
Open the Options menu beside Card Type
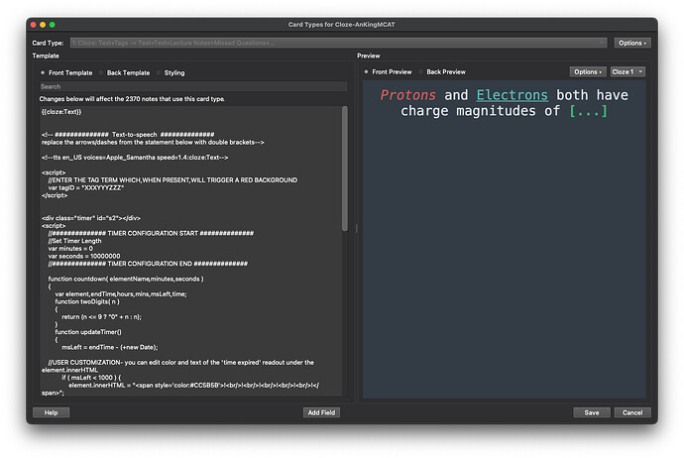pos(632,43)
